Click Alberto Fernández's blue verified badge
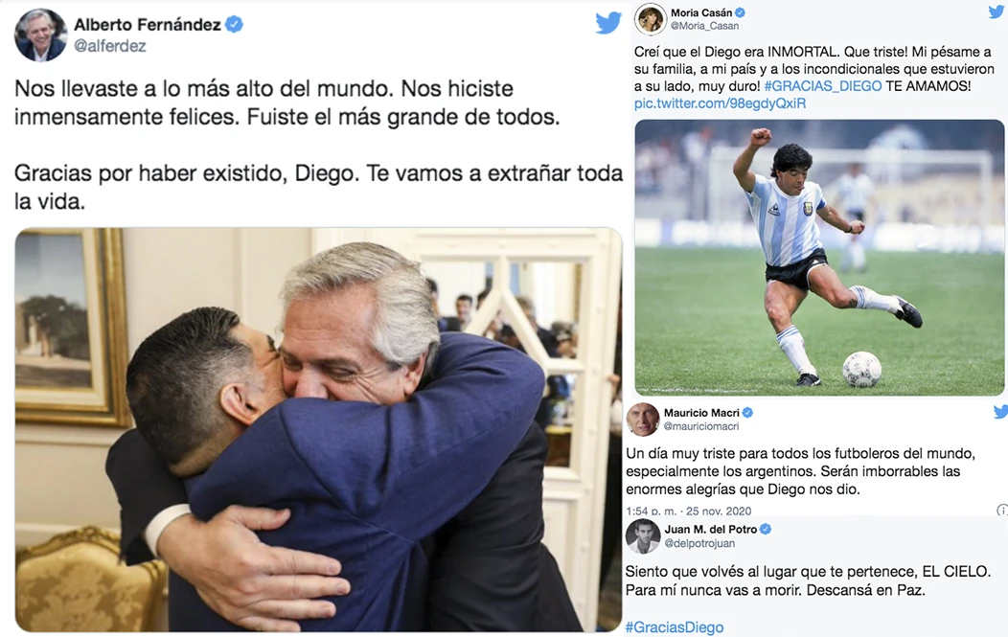The width and height of the screenshot is (1008, 637). tap(234, 24)
